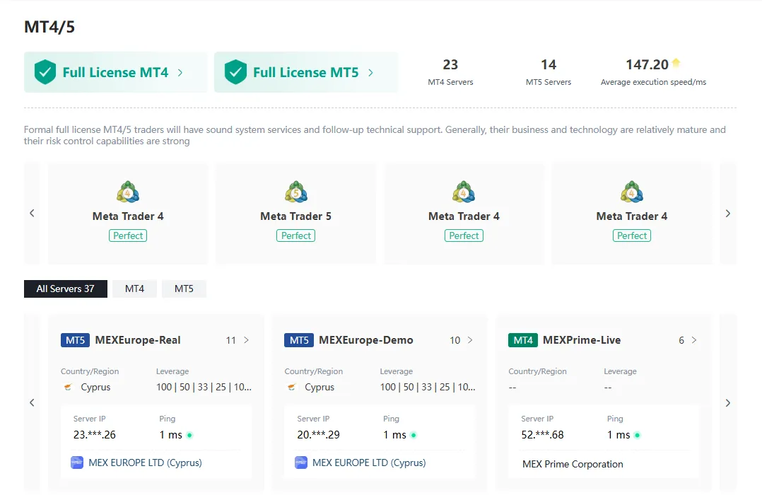Expand MEXPrime-Live server list chevron
Image resolution: width=762 pixels, height=500 pixels.
point(694,340)
